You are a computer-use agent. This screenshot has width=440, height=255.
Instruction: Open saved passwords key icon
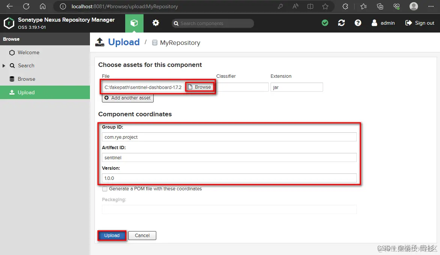pyautogui.click(x=280, y=6)
